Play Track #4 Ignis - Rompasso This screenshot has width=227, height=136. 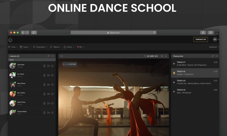pyautogui.click(x=174, y=92)
